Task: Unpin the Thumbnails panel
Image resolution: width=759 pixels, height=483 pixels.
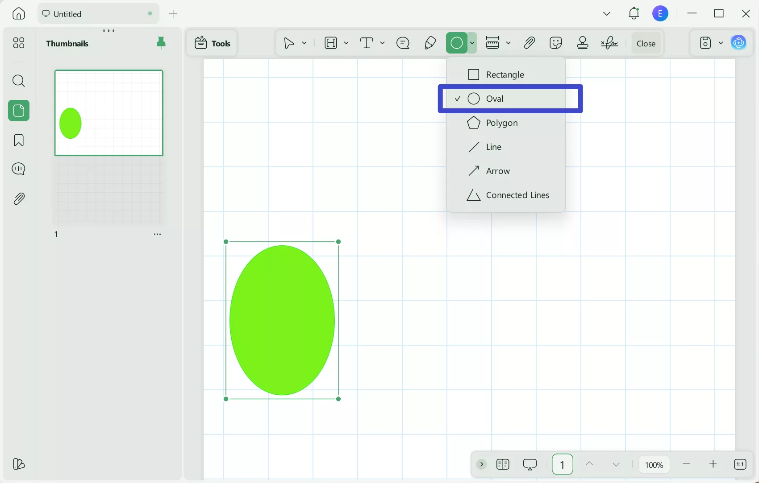Action: [x=161, y=43]
